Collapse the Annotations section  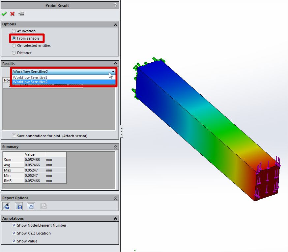tap(115, 219)
